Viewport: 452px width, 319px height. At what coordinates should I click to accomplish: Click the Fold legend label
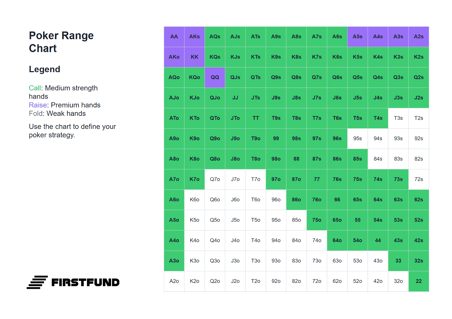tap(36, 114)
